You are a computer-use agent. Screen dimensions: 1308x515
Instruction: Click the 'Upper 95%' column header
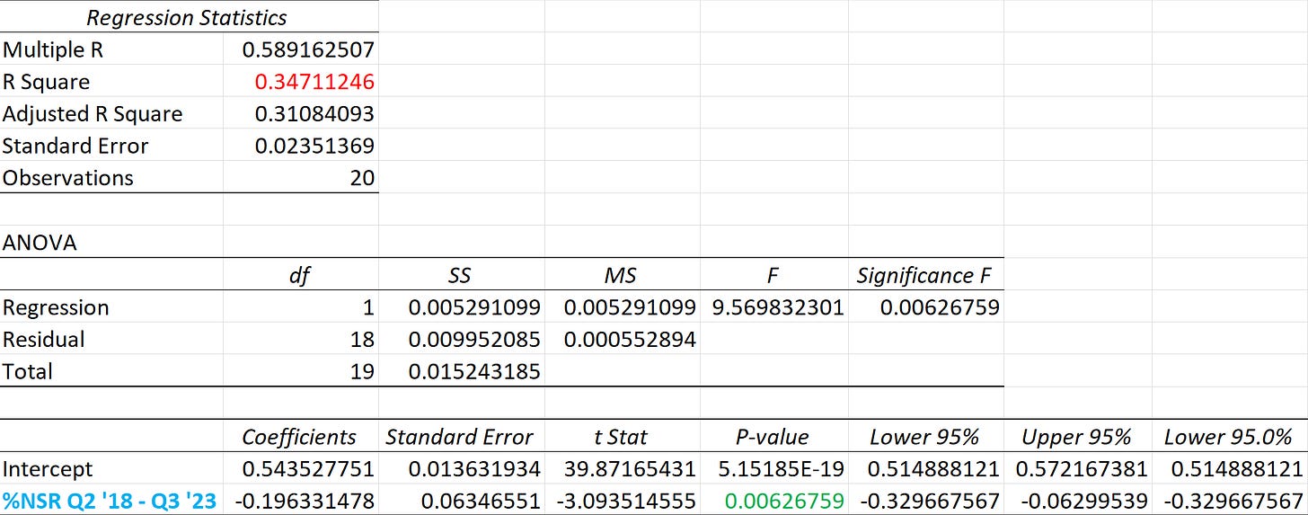(x=1076, y=437)
